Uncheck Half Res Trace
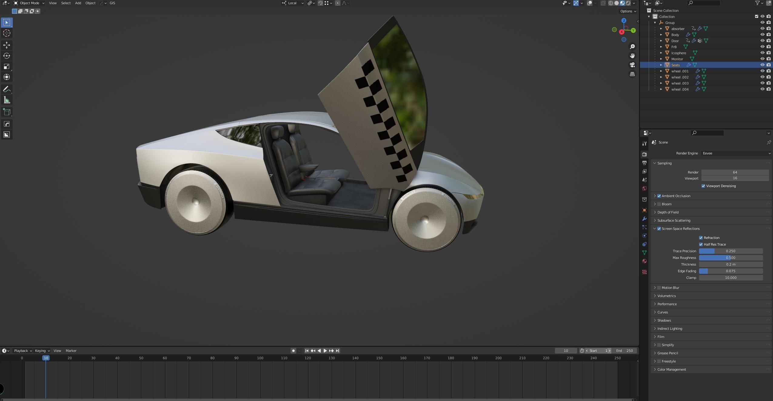 pyautogui.click(x=701, y=244)
